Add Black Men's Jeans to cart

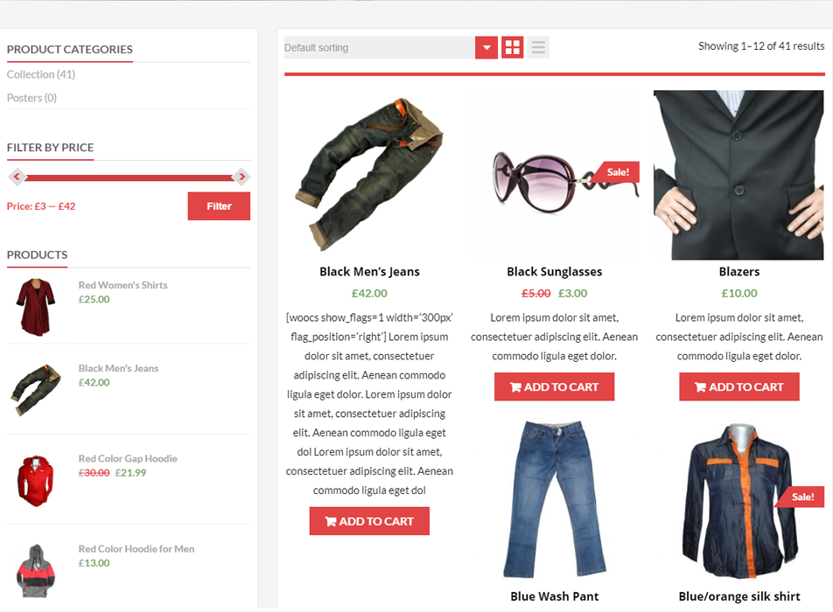[369, 521]
